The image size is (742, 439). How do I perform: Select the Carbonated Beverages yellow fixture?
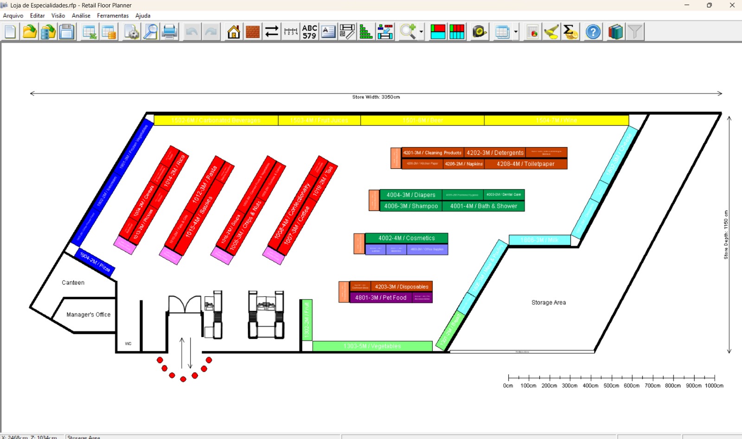click(x=216, y=121)
